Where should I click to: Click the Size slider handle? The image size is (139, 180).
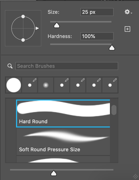tap(57, 25)
